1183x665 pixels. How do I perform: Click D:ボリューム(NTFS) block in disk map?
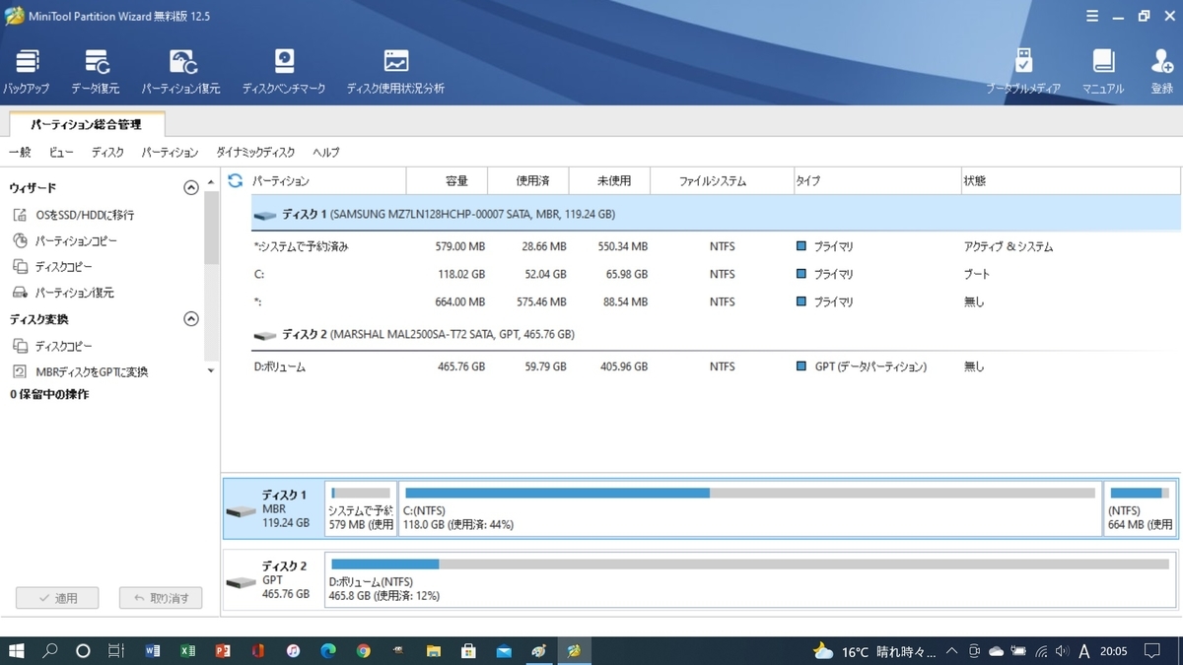pos(750,580)
